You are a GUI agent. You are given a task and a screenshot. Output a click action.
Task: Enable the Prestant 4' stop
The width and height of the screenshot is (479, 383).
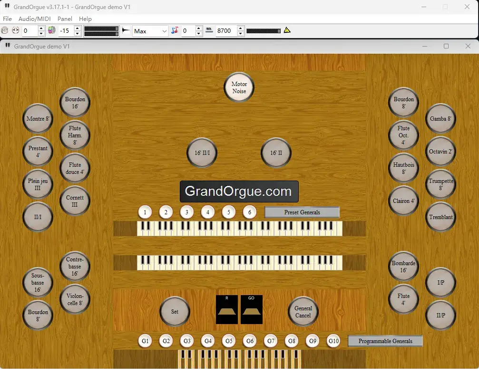38,152
